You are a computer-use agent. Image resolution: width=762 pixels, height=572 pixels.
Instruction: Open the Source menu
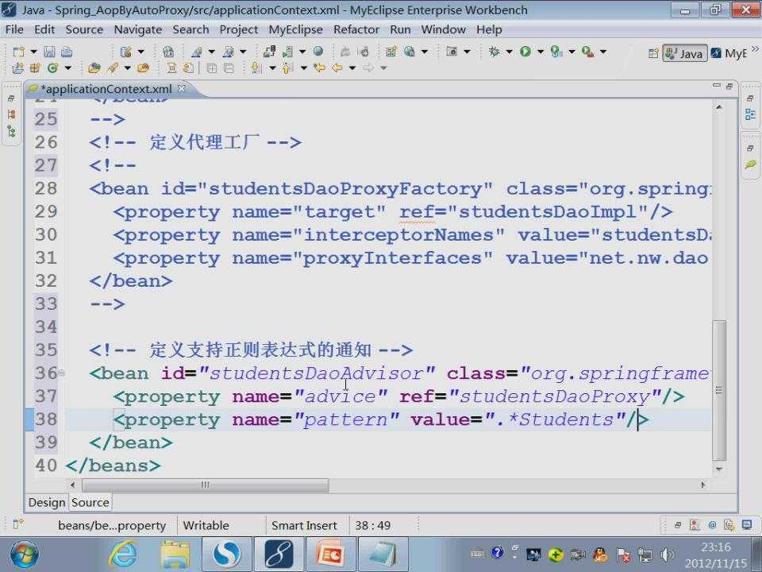point(84,29)
